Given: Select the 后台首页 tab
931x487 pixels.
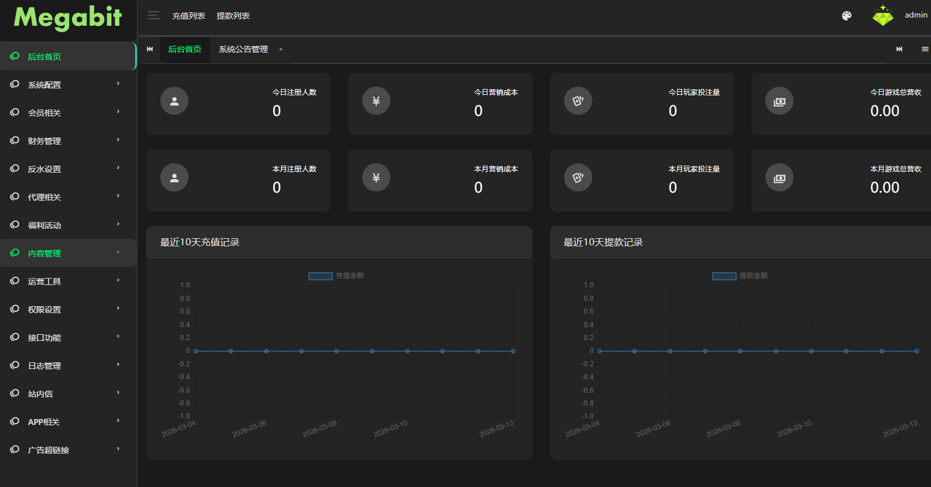Looking at the screenshot, I should (184, 50).
